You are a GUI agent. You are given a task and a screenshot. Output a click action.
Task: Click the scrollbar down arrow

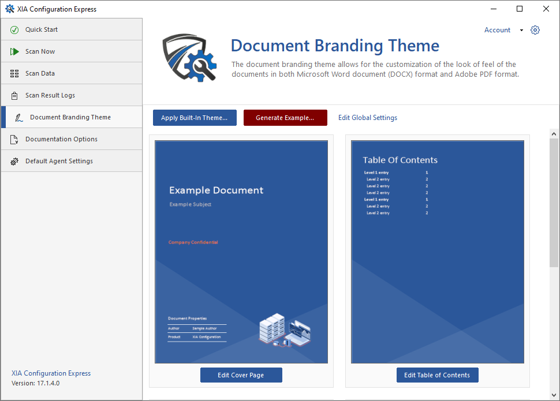coord(554,395)
